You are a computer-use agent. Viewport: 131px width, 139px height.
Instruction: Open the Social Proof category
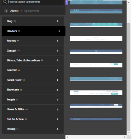(33, 80)
